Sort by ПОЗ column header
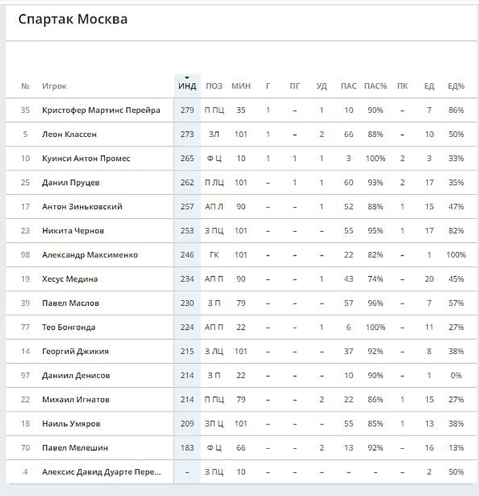 click(x=214, y=86)
